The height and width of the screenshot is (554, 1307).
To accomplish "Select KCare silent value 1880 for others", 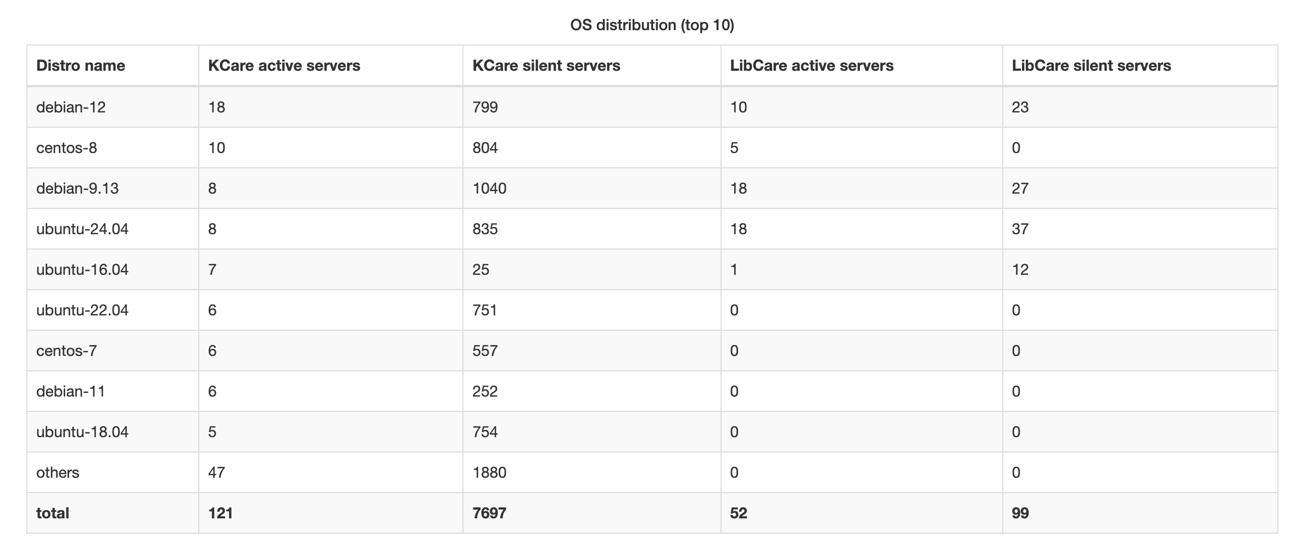I will [x=489, y=472].
